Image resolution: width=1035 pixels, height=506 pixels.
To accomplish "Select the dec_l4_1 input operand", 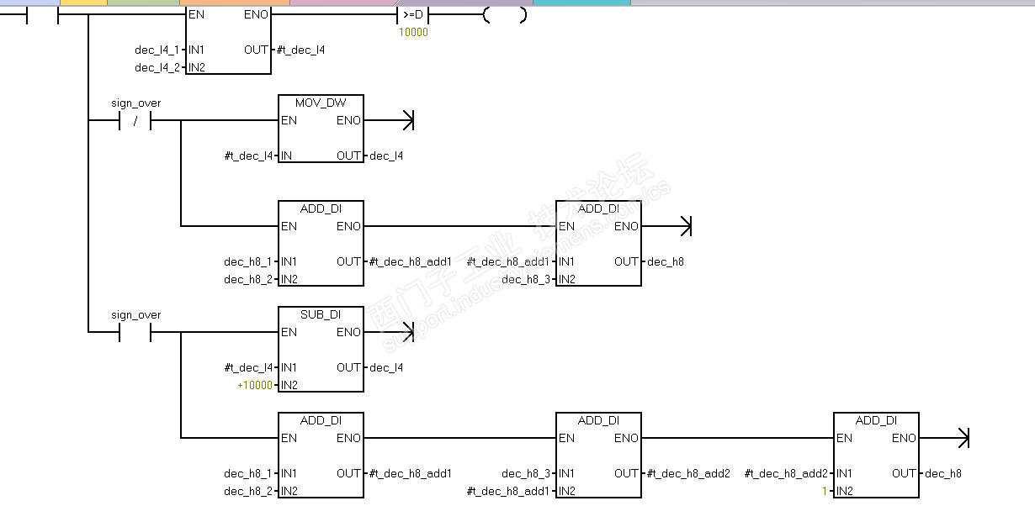I will tap(157, 50).
